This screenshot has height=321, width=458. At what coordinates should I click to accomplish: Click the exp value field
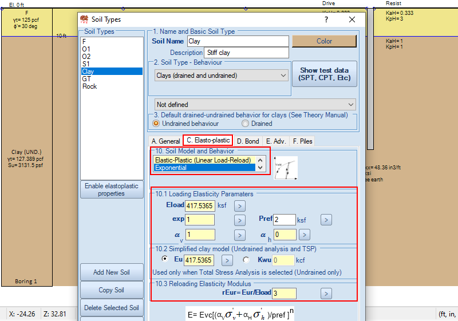(200, 220)
